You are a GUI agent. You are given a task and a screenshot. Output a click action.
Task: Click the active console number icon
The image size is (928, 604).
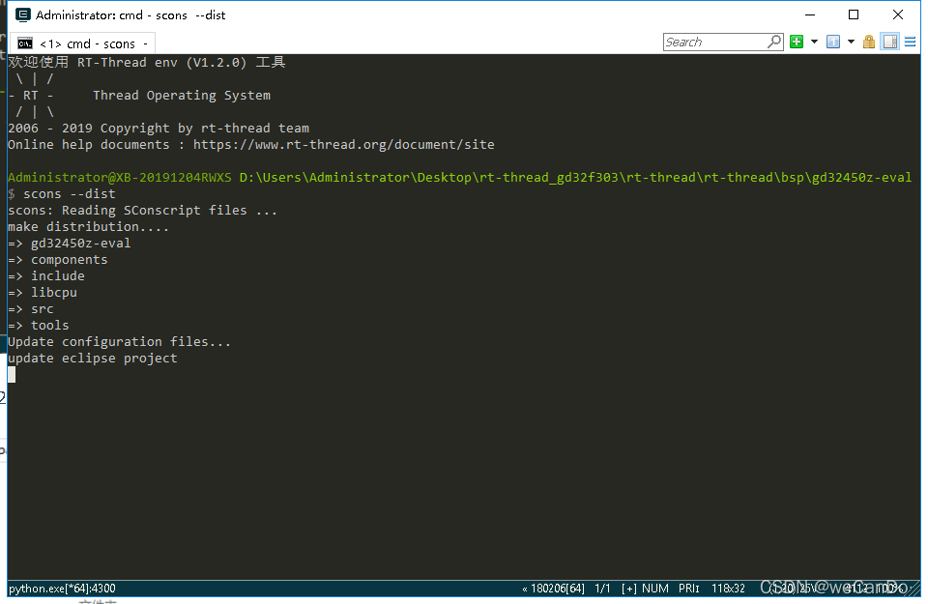pos(833,42)
